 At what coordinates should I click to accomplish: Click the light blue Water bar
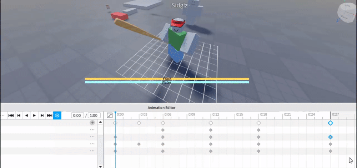coord(167,82)
